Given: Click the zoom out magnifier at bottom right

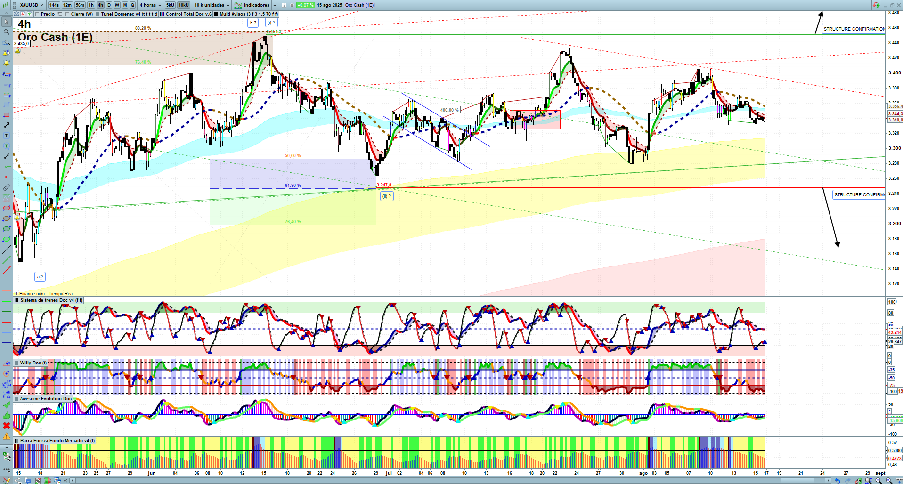Looking at the screenshot, I should (x=879, y=480).
